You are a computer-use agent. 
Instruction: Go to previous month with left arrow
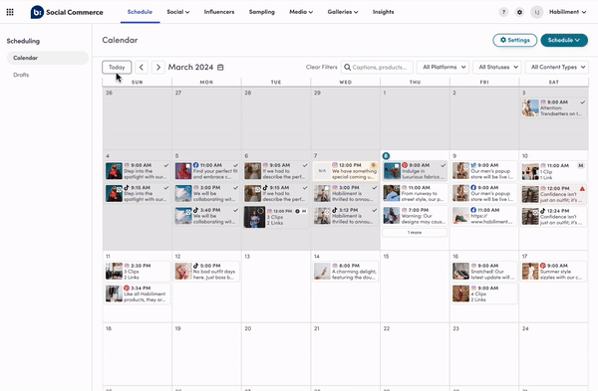tap(142, 68)
